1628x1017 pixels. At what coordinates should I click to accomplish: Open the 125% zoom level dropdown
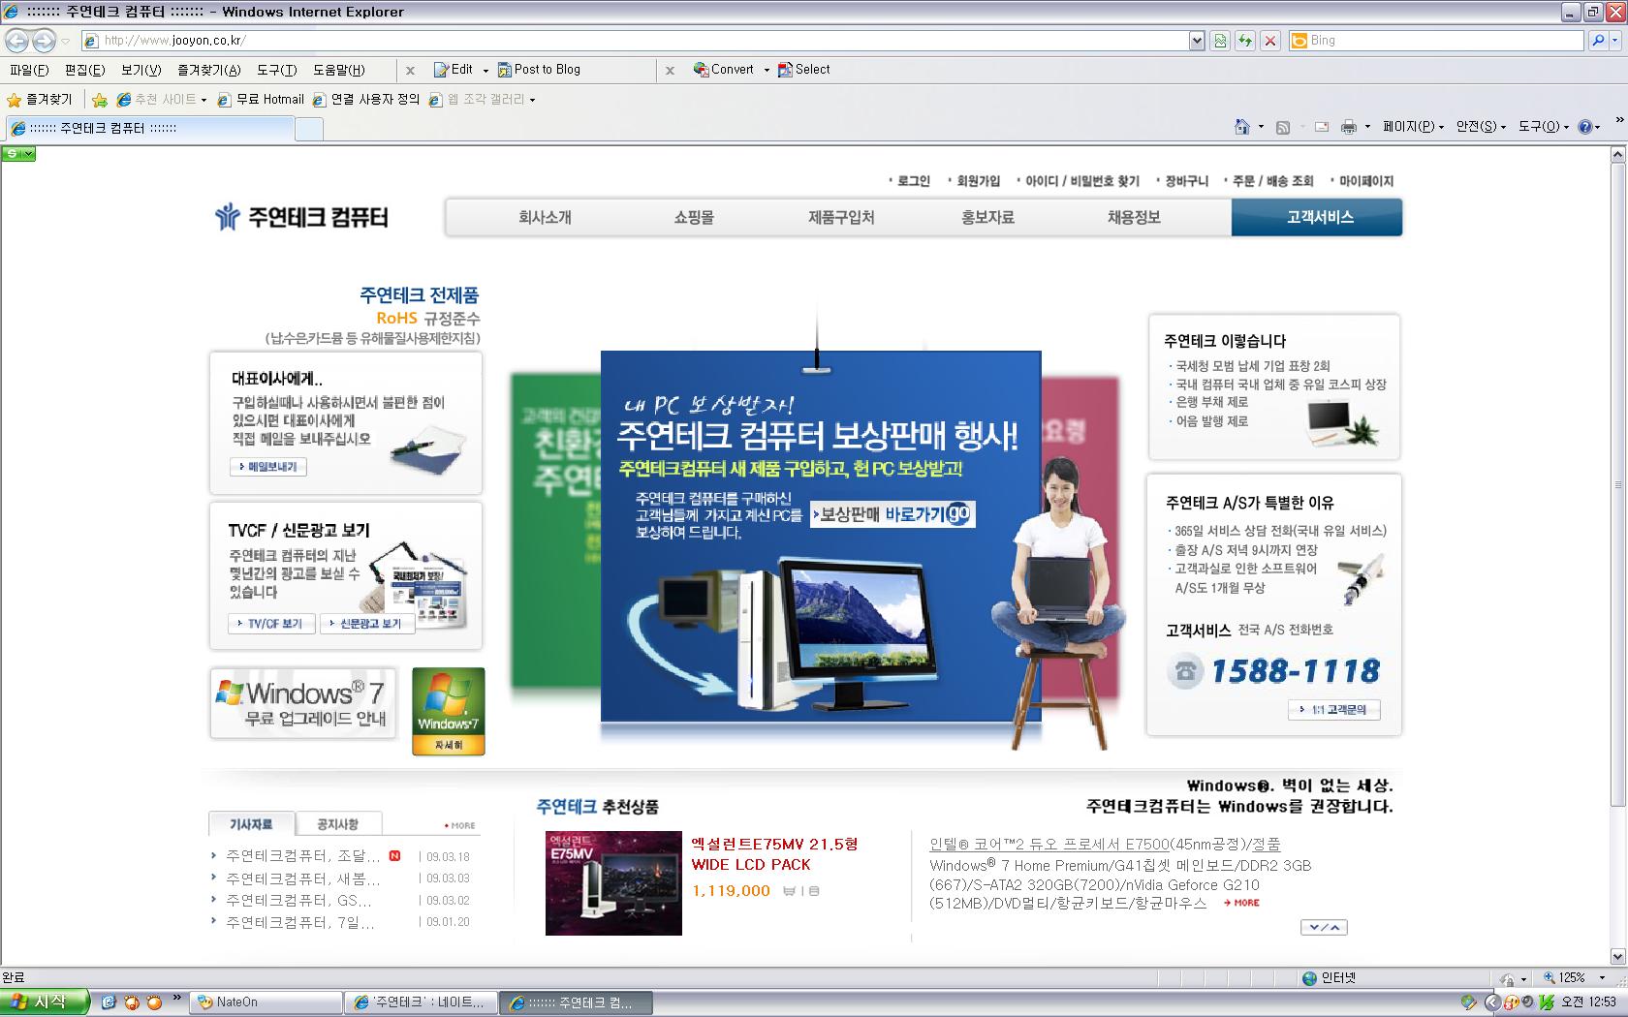(1601, 978)
